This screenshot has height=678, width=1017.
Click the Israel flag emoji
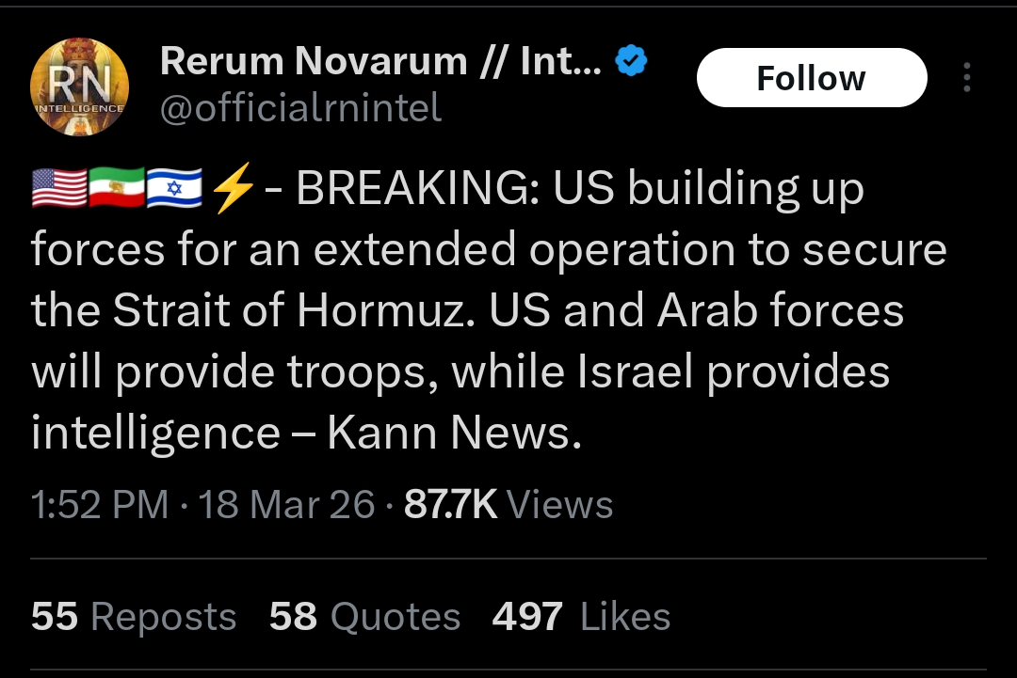tap(174, 190)
